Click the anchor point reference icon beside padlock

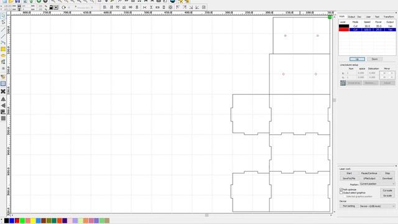[56, 7]
